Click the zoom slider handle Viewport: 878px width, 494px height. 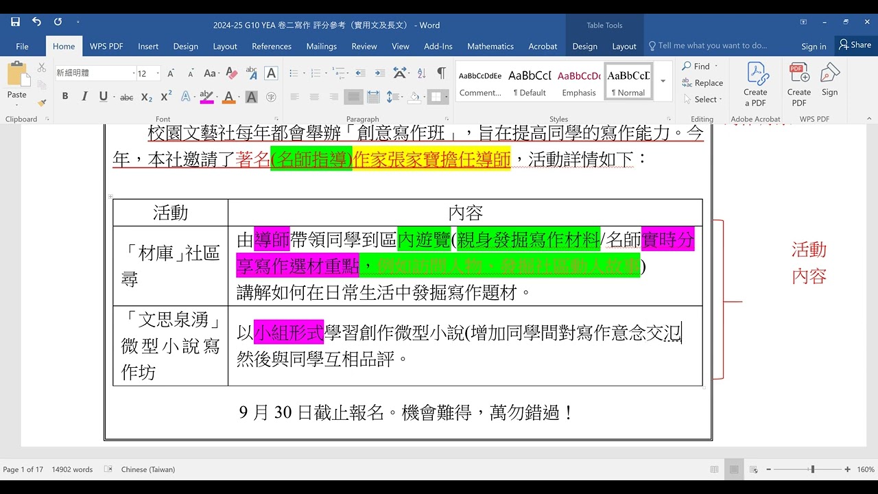click(x=813, y=469)
